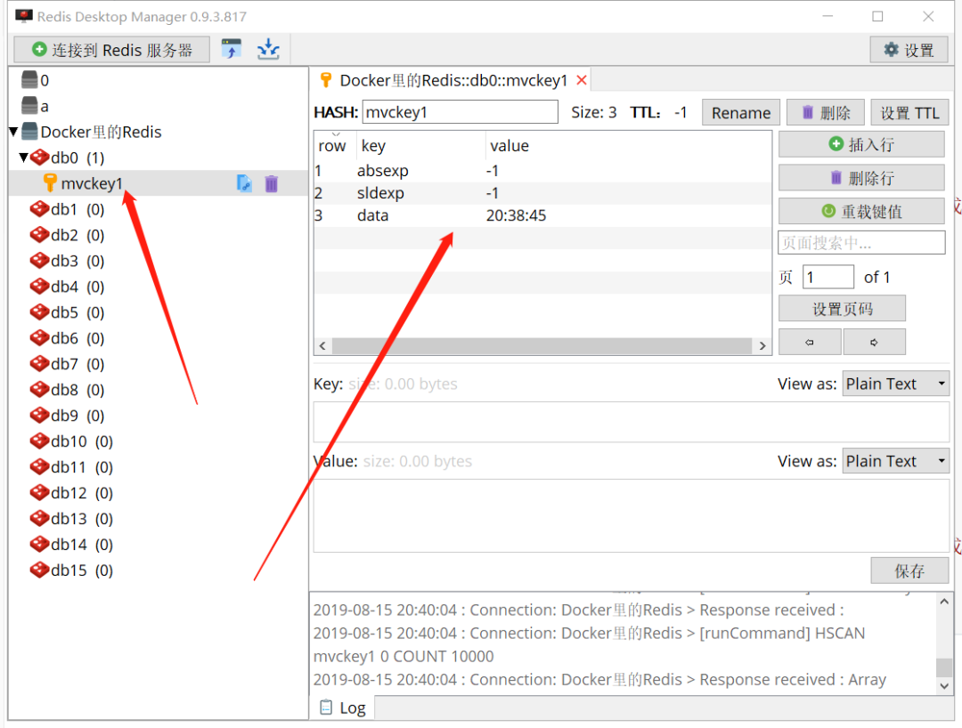Screen dimensions: 962x728
Task: Open 设置 settings with gear icon
Action: tap(909, 50)
